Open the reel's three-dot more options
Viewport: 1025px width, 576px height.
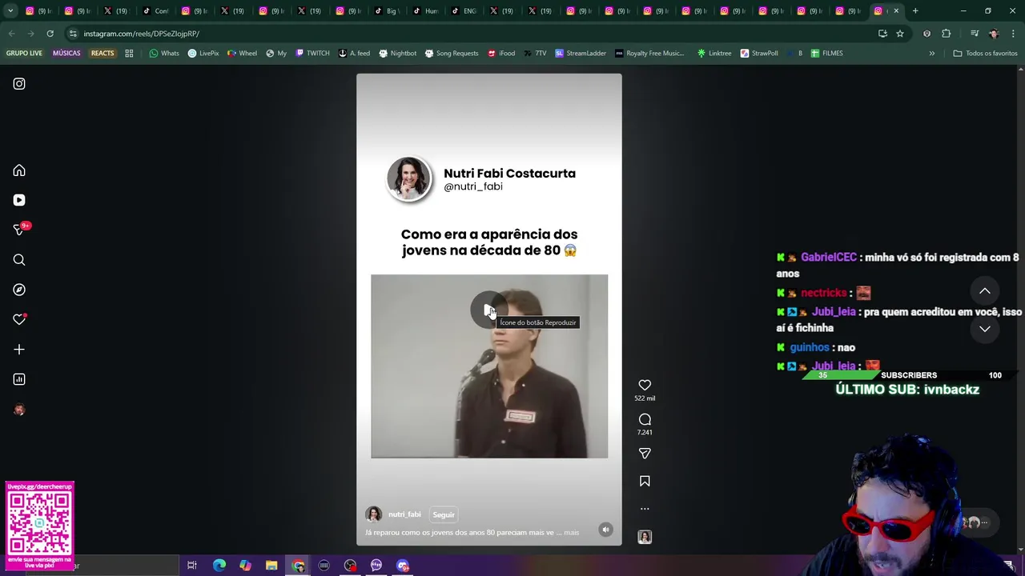pyautogui.click(x=645, y=509)
